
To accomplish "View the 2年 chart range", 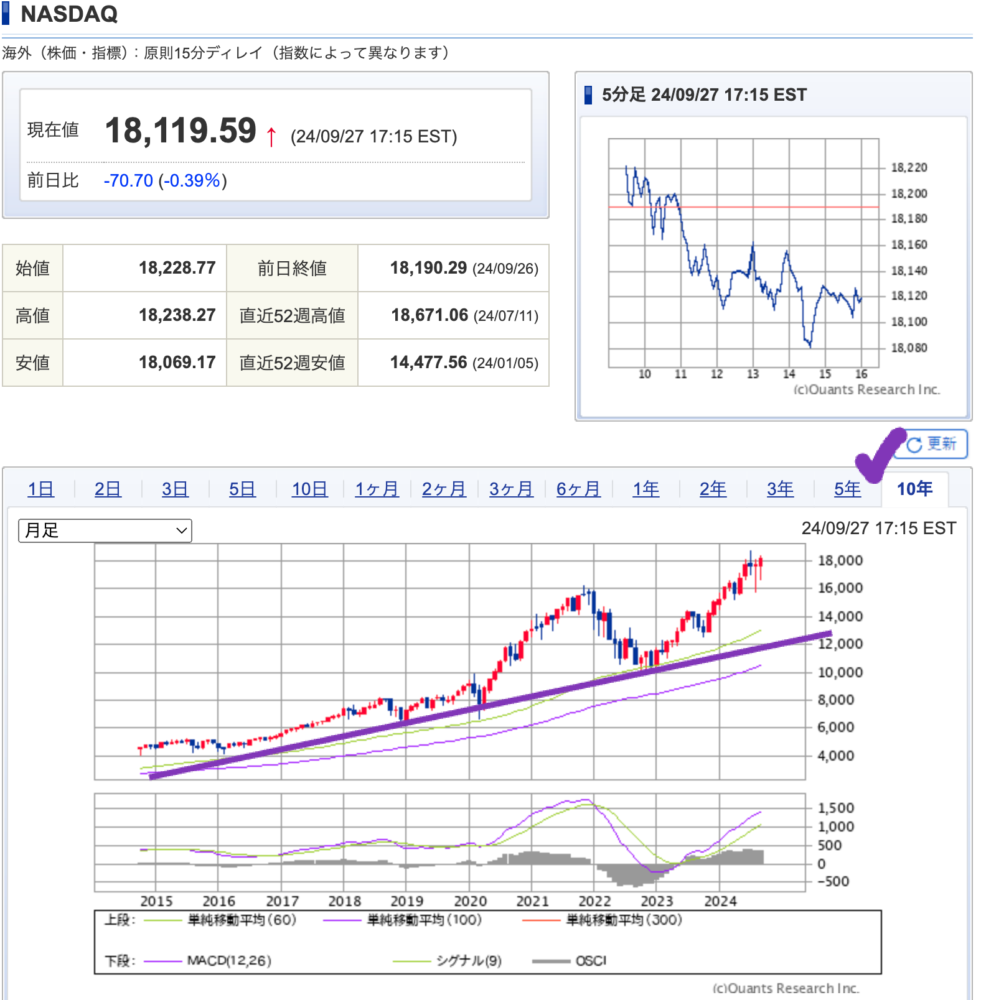I will coord(713,489).
